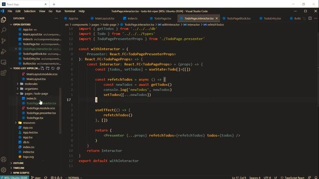Close TodoPage.interactor.tsx in Open Editors list

point(16,49)
